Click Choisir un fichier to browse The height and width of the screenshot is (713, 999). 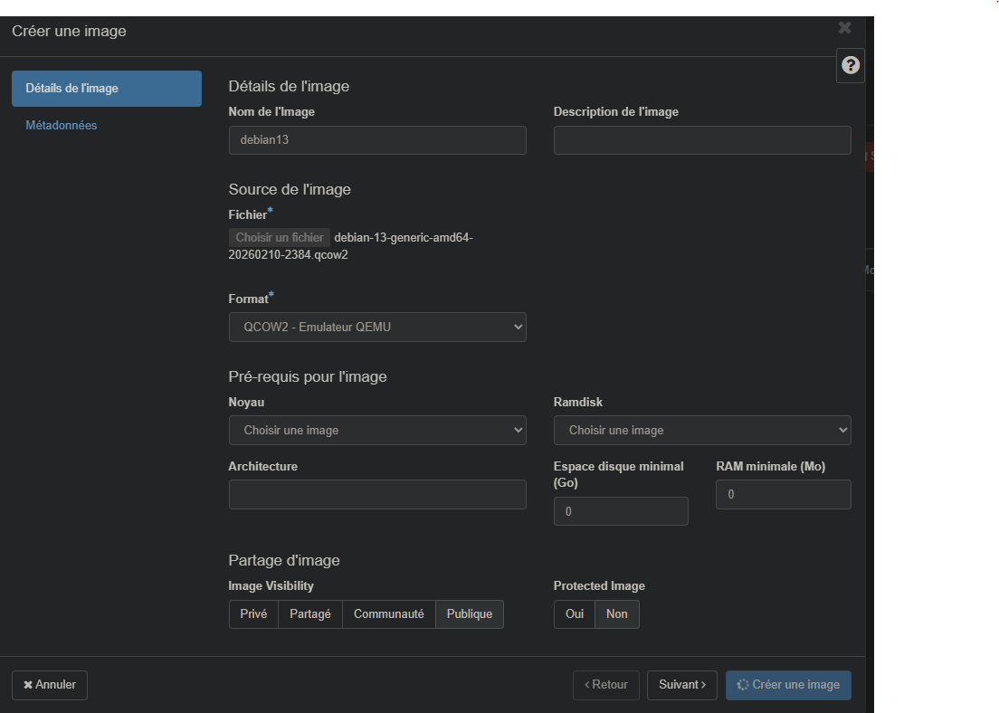click(x=280, y=237)
